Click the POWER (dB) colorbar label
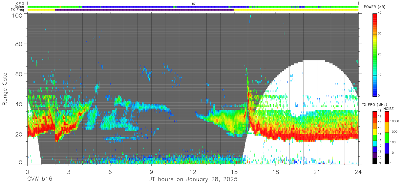 click(x=375, y=7)
